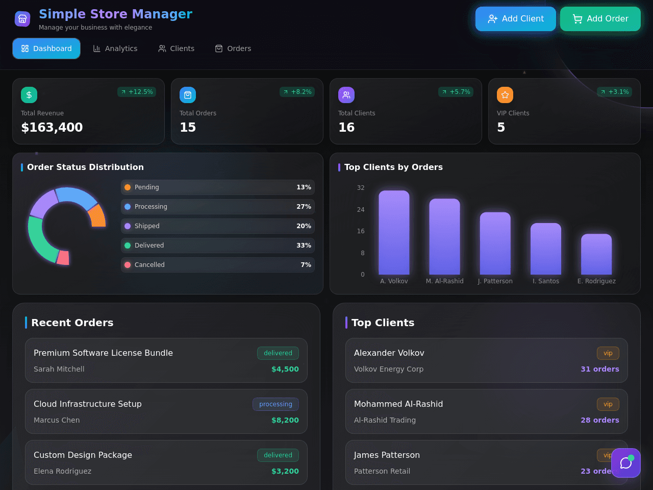653x490 pixels.
Task: Click the J. Patterson bar in chart
Action: [x=495, y=243]
